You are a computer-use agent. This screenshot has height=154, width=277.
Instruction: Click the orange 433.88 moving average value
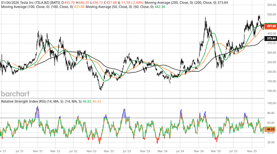(x=79, y=7)
